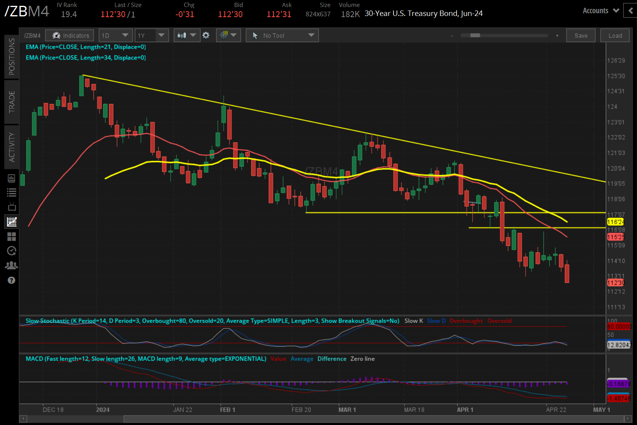The width and height of the screenshot is (637, 425).
Task: Open the candlestick chart type dropdown
Action: pos(187,35)
